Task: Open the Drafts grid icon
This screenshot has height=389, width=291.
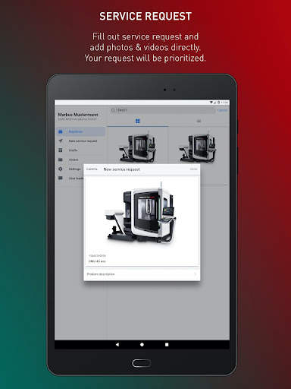Action: coord(61,150)
